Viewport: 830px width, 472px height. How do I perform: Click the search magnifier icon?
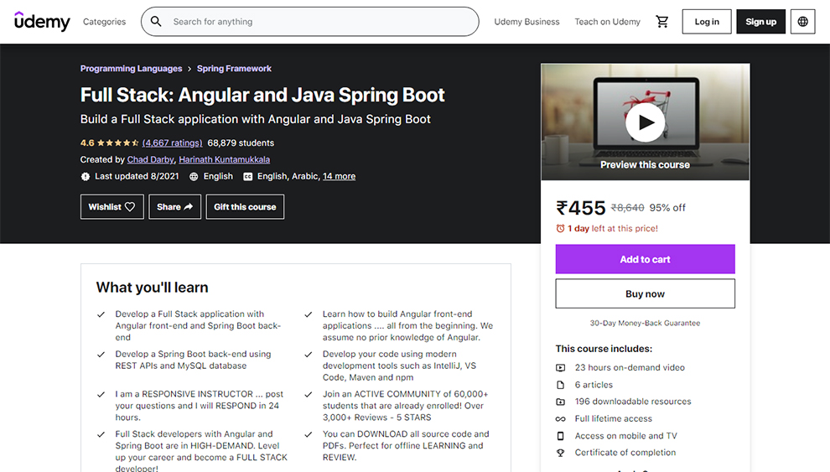tap(157, 22)
